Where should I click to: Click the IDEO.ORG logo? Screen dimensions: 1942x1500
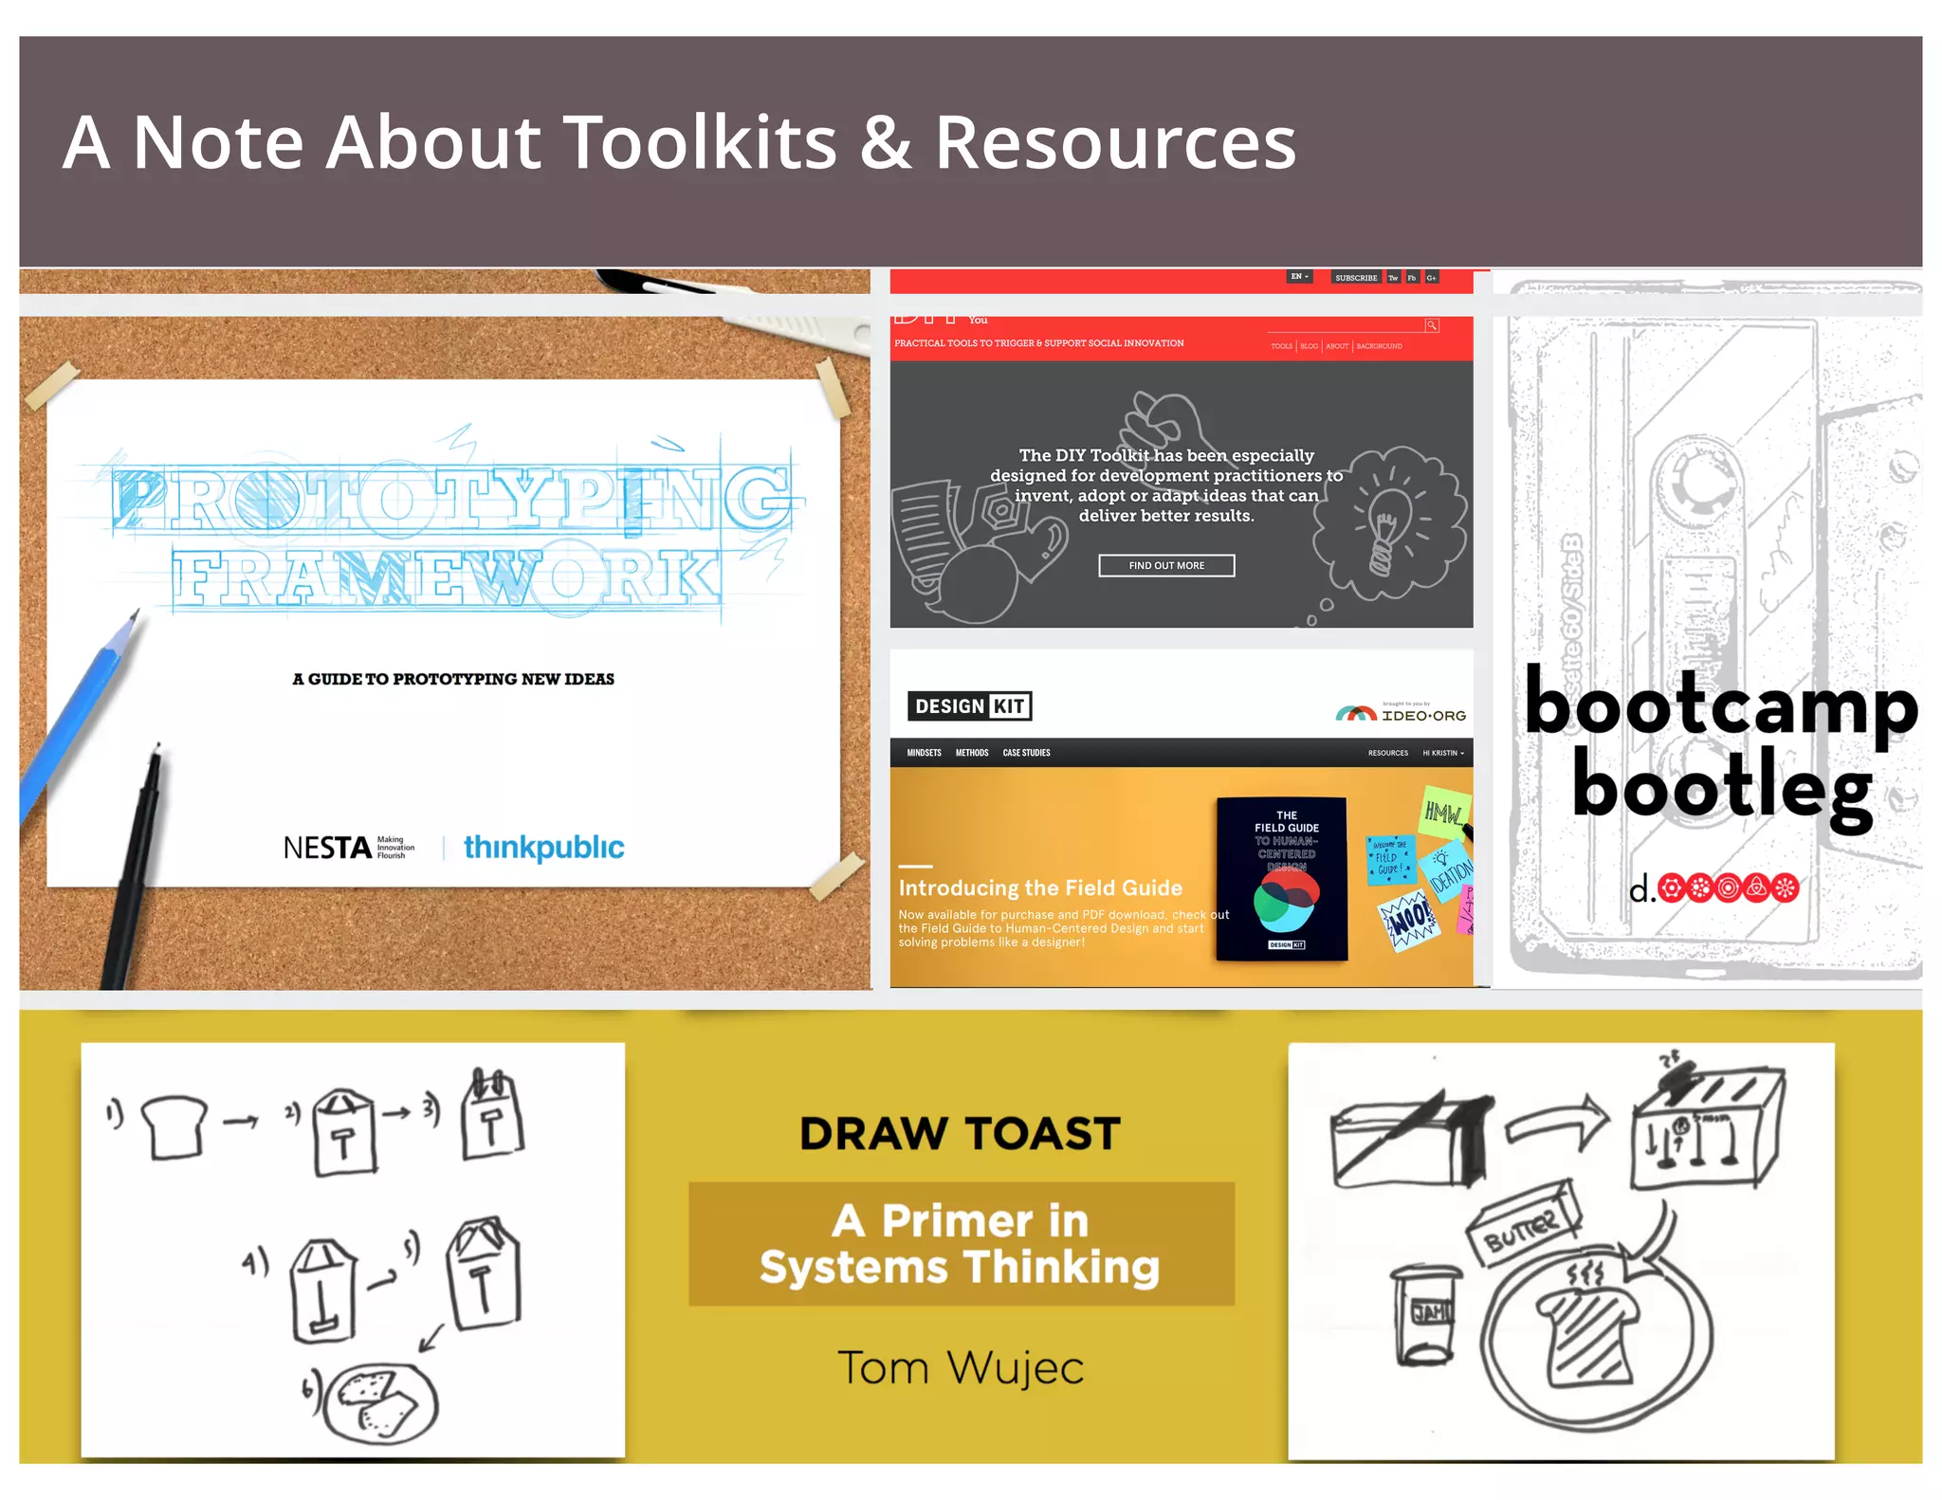[1401, 713]
